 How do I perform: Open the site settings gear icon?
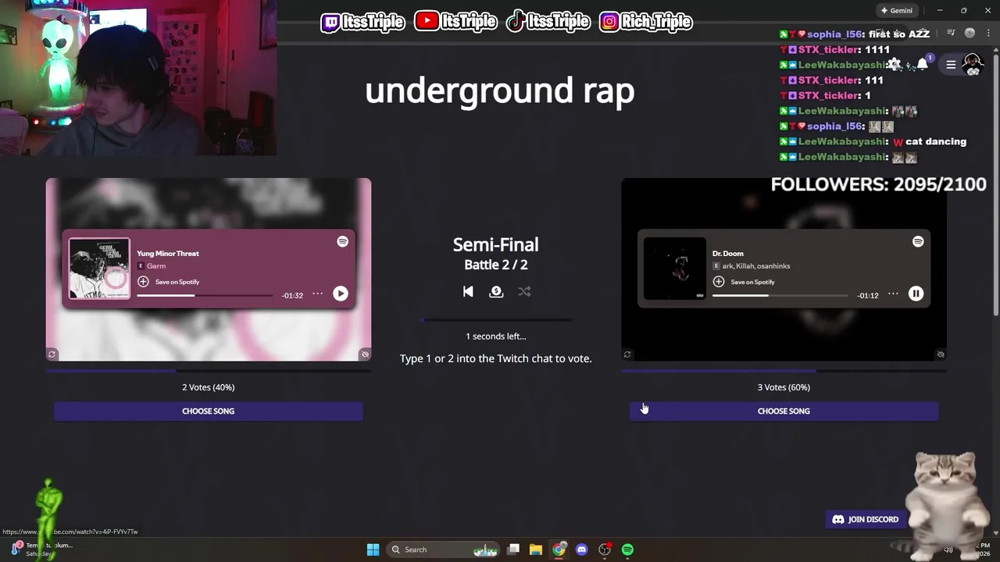coord(895,65)
